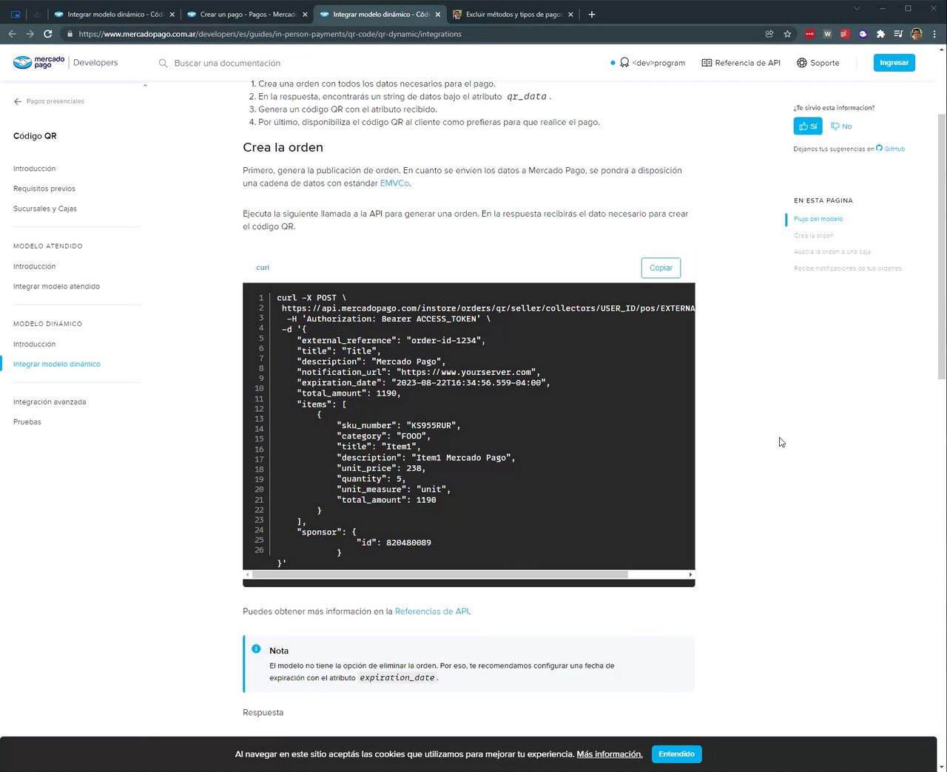The image size is (947, 772).
Task: Click the Developers label in header
Action: point(95,63)
